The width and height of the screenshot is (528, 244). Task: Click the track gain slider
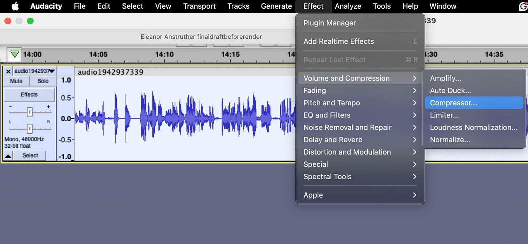[30, 112]
